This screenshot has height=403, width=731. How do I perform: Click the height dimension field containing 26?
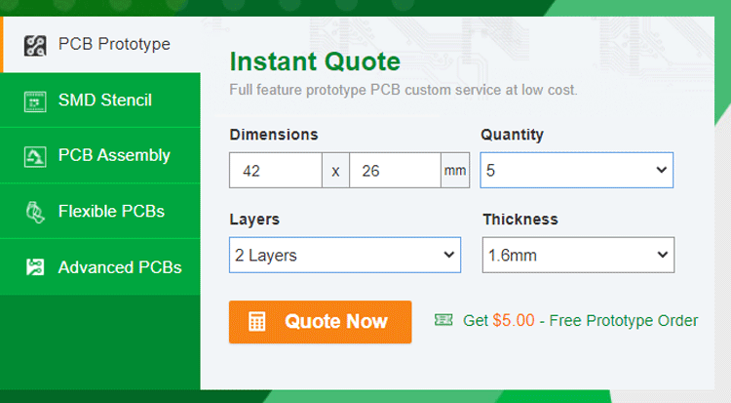click(x=394, y=171)
